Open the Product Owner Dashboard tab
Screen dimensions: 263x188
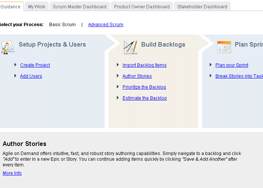point(142,6)
